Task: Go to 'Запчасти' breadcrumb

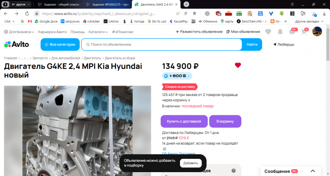Action: tap(40, 58)
